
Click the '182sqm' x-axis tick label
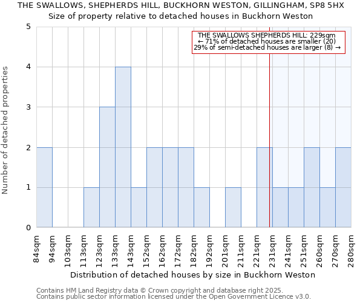[194, 251]
